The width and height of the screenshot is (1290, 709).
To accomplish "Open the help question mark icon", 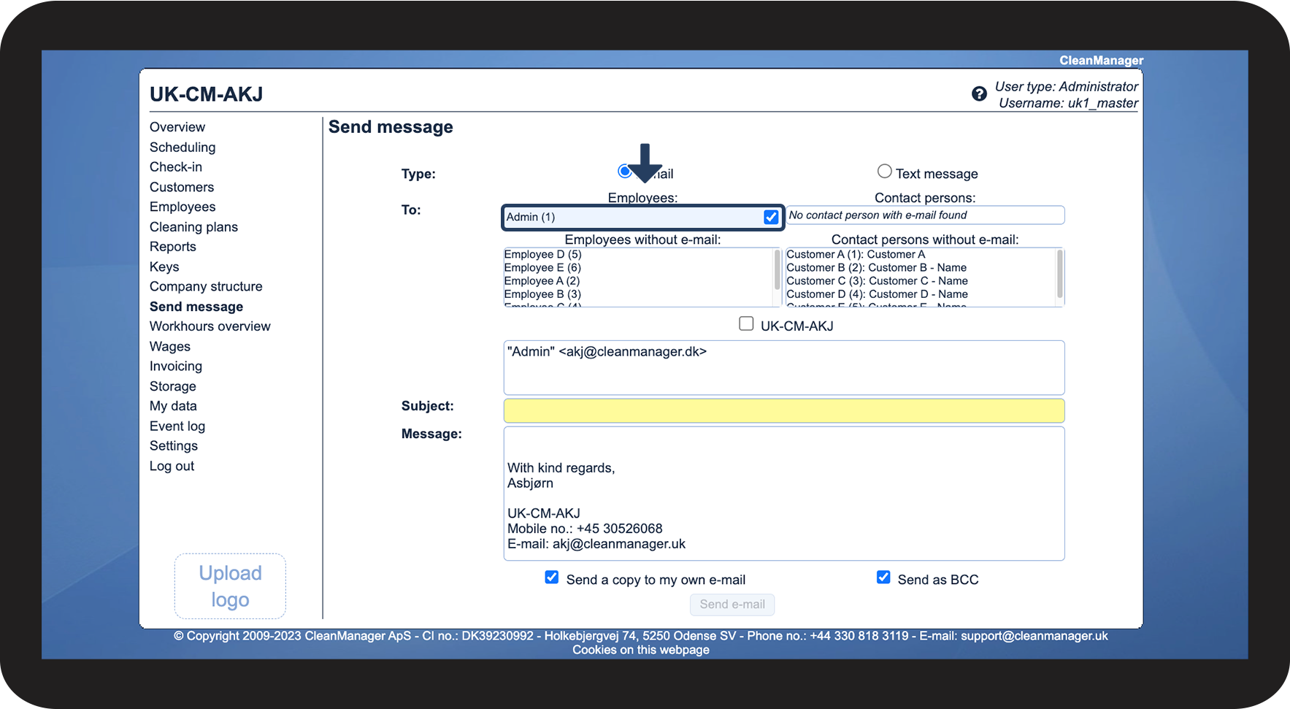I will point(979,94).
